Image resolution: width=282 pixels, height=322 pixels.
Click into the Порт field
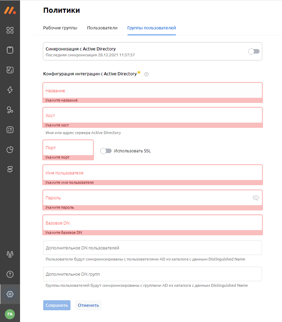(68, 148)
